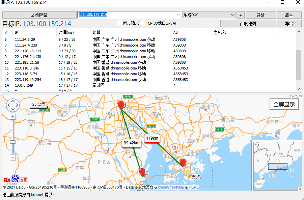Click the 17 / 18 / 20 time cell
The image size is (304, 200).
pos(68,62)
